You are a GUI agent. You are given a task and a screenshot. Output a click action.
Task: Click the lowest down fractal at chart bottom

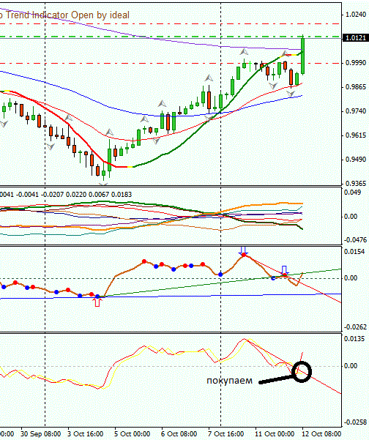point(103,184)
